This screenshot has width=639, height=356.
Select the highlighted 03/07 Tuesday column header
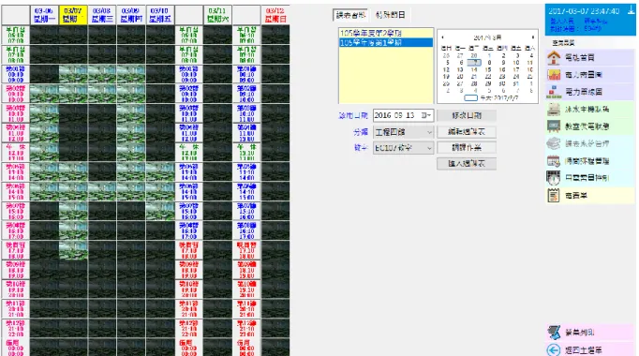tap(73, 15)
